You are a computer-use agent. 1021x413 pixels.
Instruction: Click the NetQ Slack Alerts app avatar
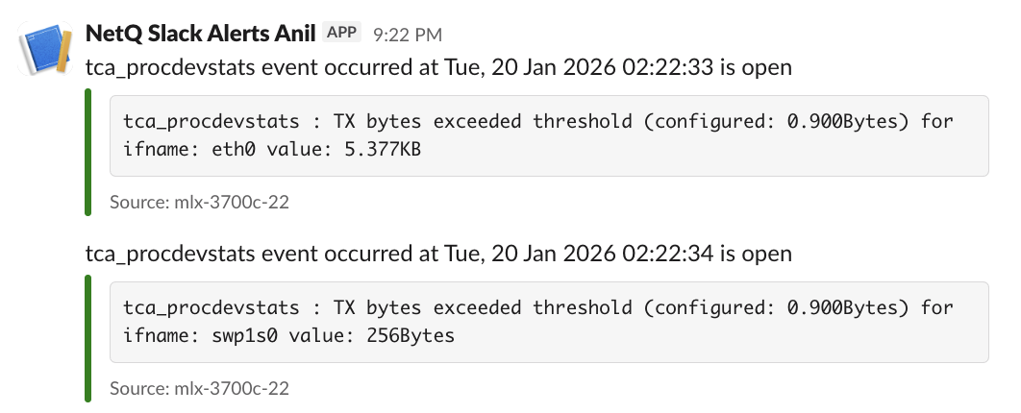pyautogui.click(x=44, y=49)
